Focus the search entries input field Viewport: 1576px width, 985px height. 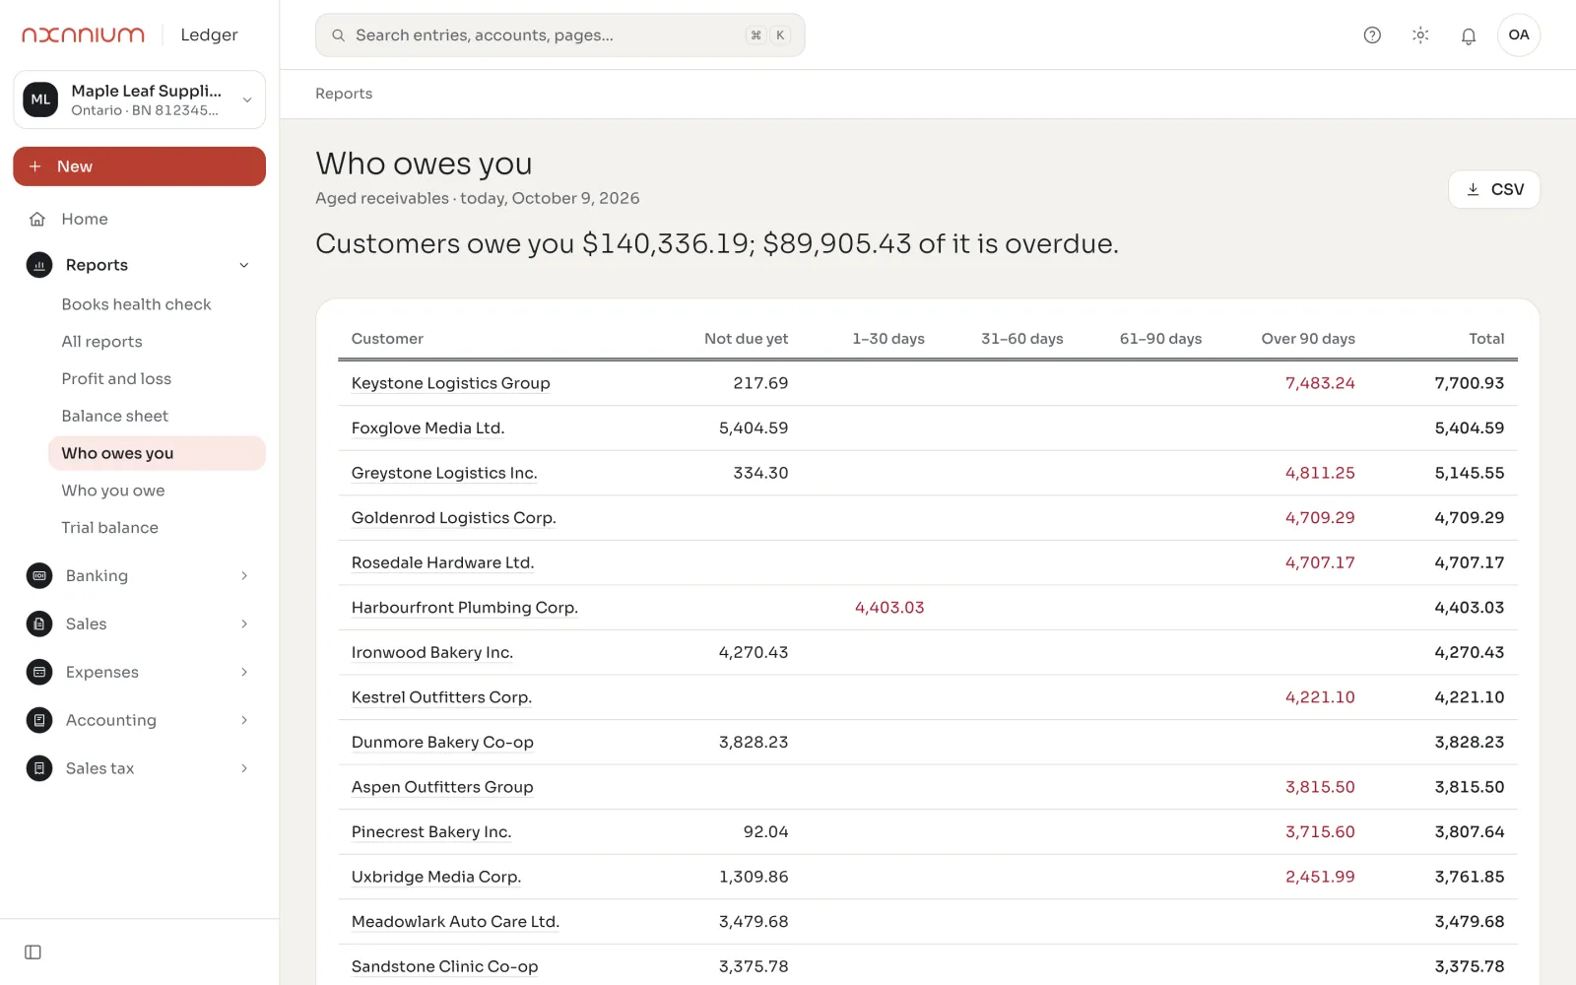pyautogui.click(x=560, y=35)
